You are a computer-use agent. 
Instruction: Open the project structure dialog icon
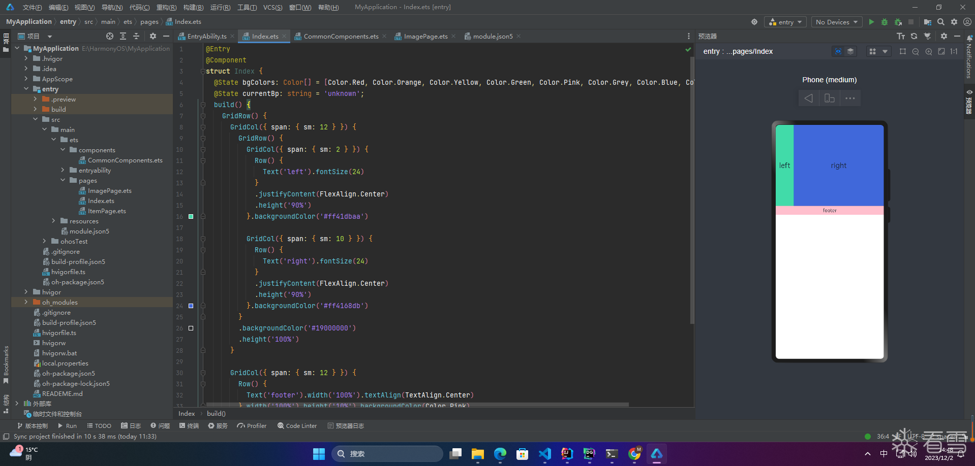[x=928, y=22]
